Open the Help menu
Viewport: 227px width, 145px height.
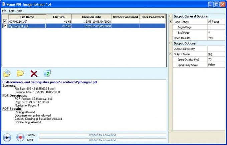point(19,11)
